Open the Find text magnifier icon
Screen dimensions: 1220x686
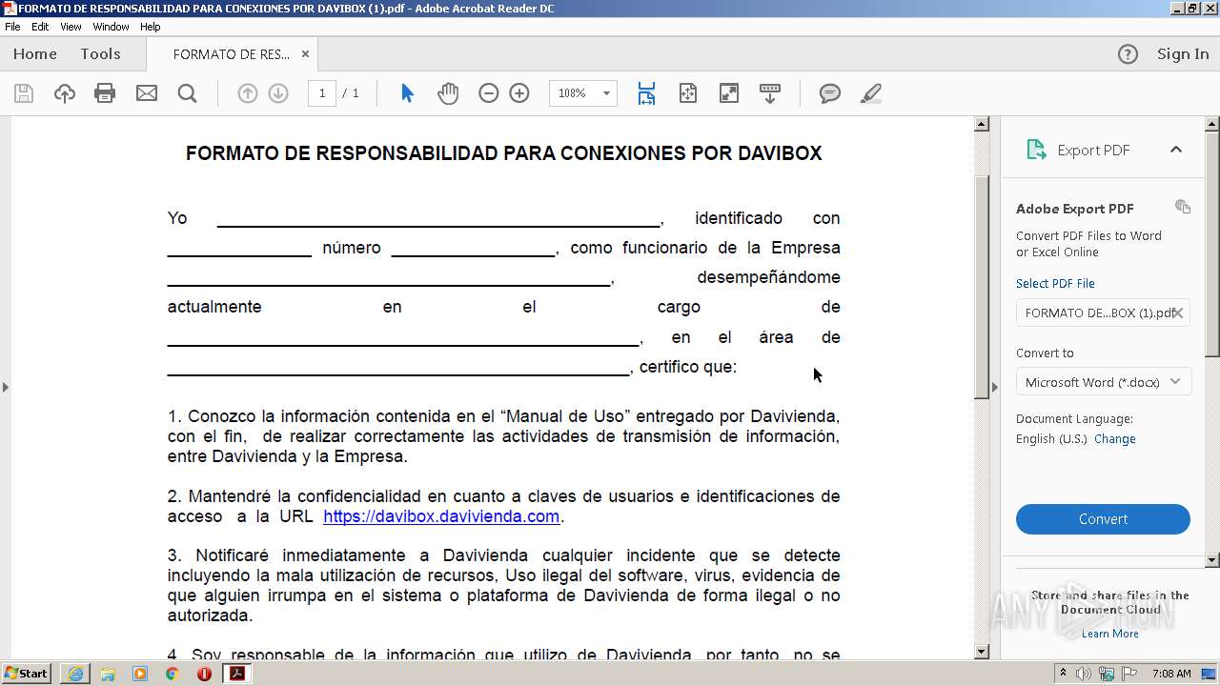tap(188, 93)
